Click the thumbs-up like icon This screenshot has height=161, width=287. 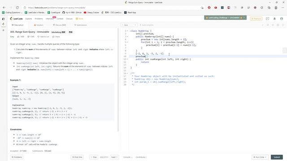tap(18, 37)
